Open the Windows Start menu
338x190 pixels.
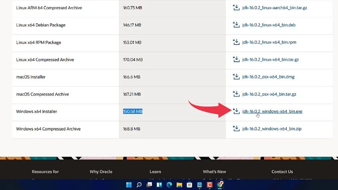(129, 185)
